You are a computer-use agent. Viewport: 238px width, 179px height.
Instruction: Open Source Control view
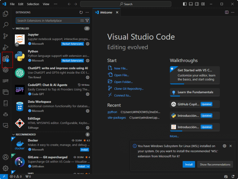click(6, 36)
